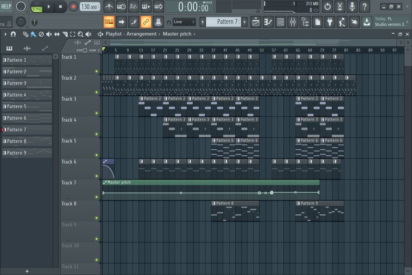Screen dimensions: 412x275
Task: Open the plugin picker plug icon
Action: click(x=330, y=22)
